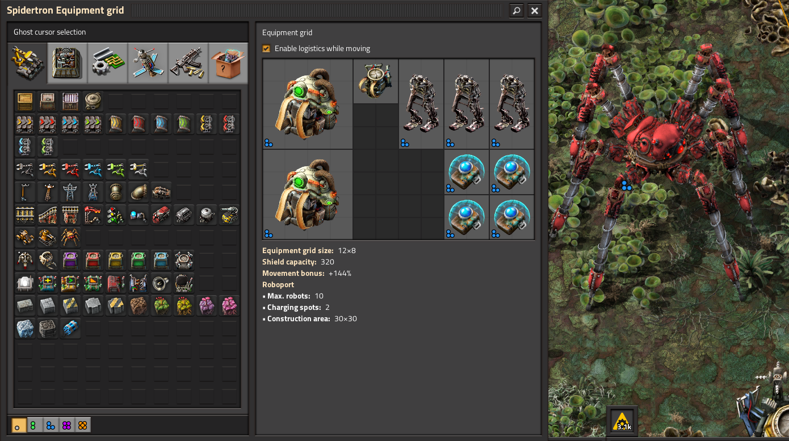Pick the yellow transport belt
The width and height of the screenshot is (789, 441).
coord(25,124)
